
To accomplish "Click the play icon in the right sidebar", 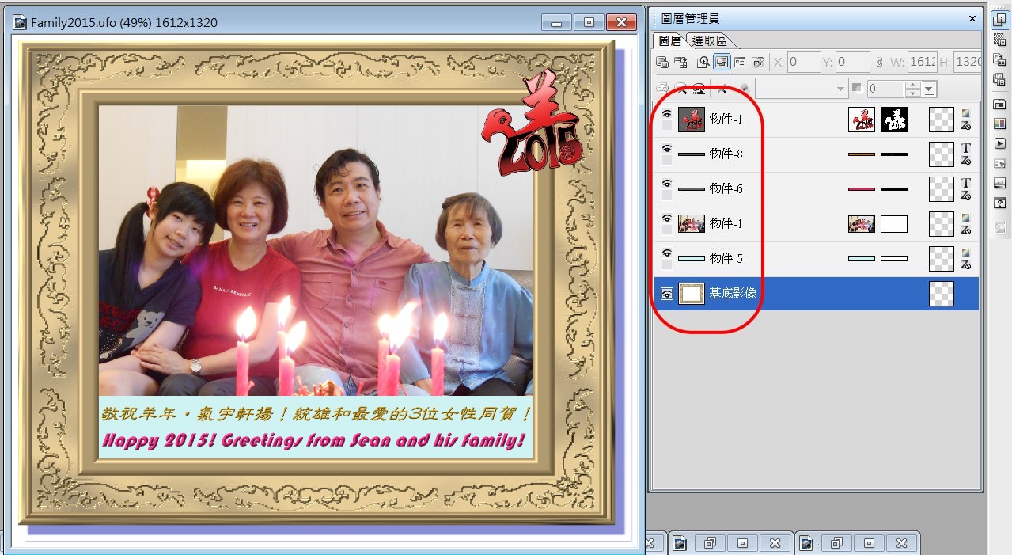I will pyautogui.click(x=999, y=143).
